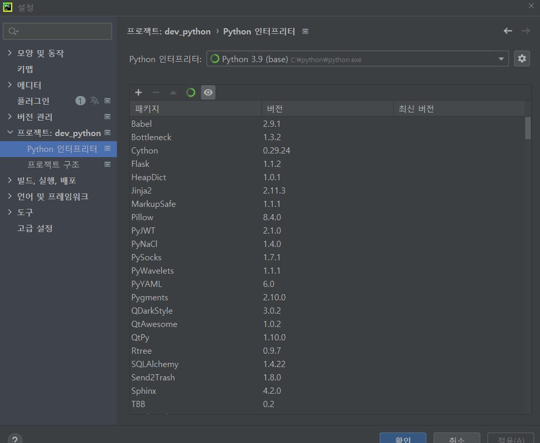Click the package list scrollbar thumb
This screenshot has height=443, width=540.
[x=528, y=128]
